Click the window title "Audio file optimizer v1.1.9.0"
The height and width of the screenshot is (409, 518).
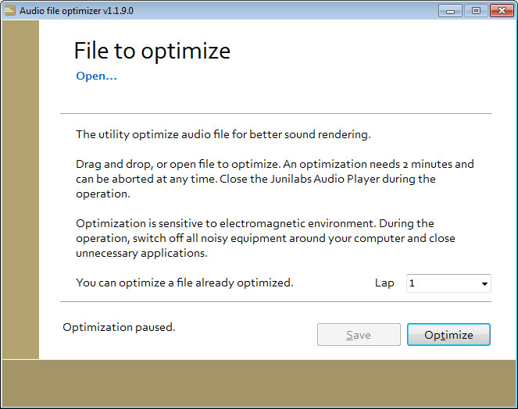[77, 11]
